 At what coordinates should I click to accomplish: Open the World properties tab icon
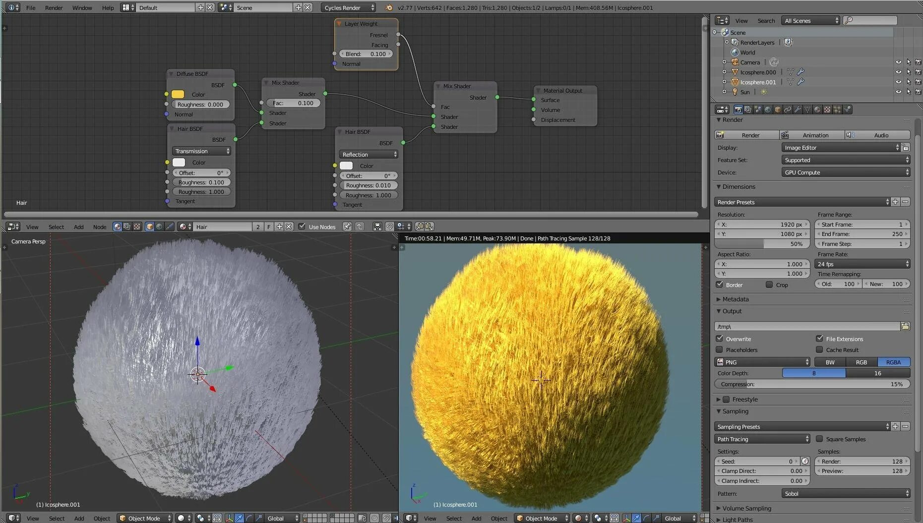[x=768, y=110]
